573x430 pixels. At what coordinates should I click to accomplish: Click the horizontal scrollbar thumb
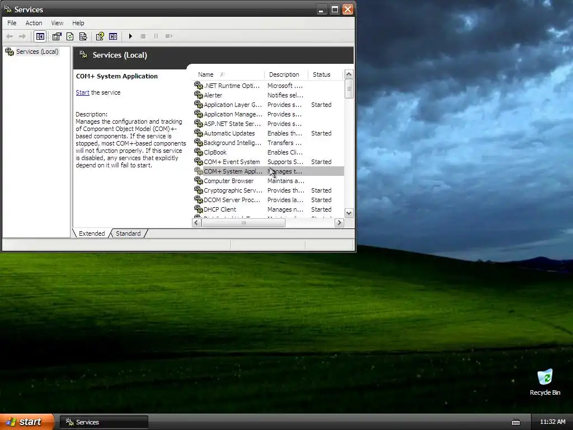coord(243,222)
